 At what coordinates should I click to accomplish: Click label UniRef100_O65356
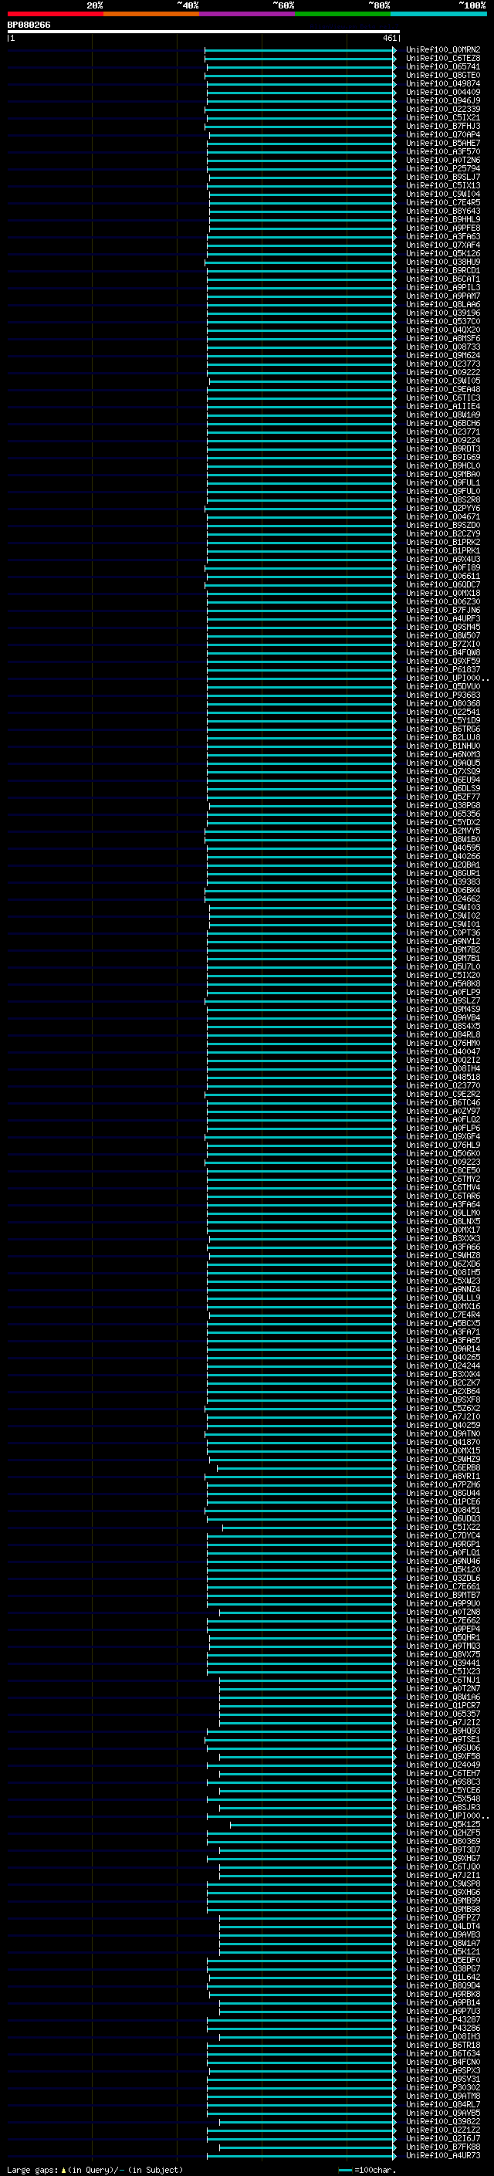click(x=442, y=814)
